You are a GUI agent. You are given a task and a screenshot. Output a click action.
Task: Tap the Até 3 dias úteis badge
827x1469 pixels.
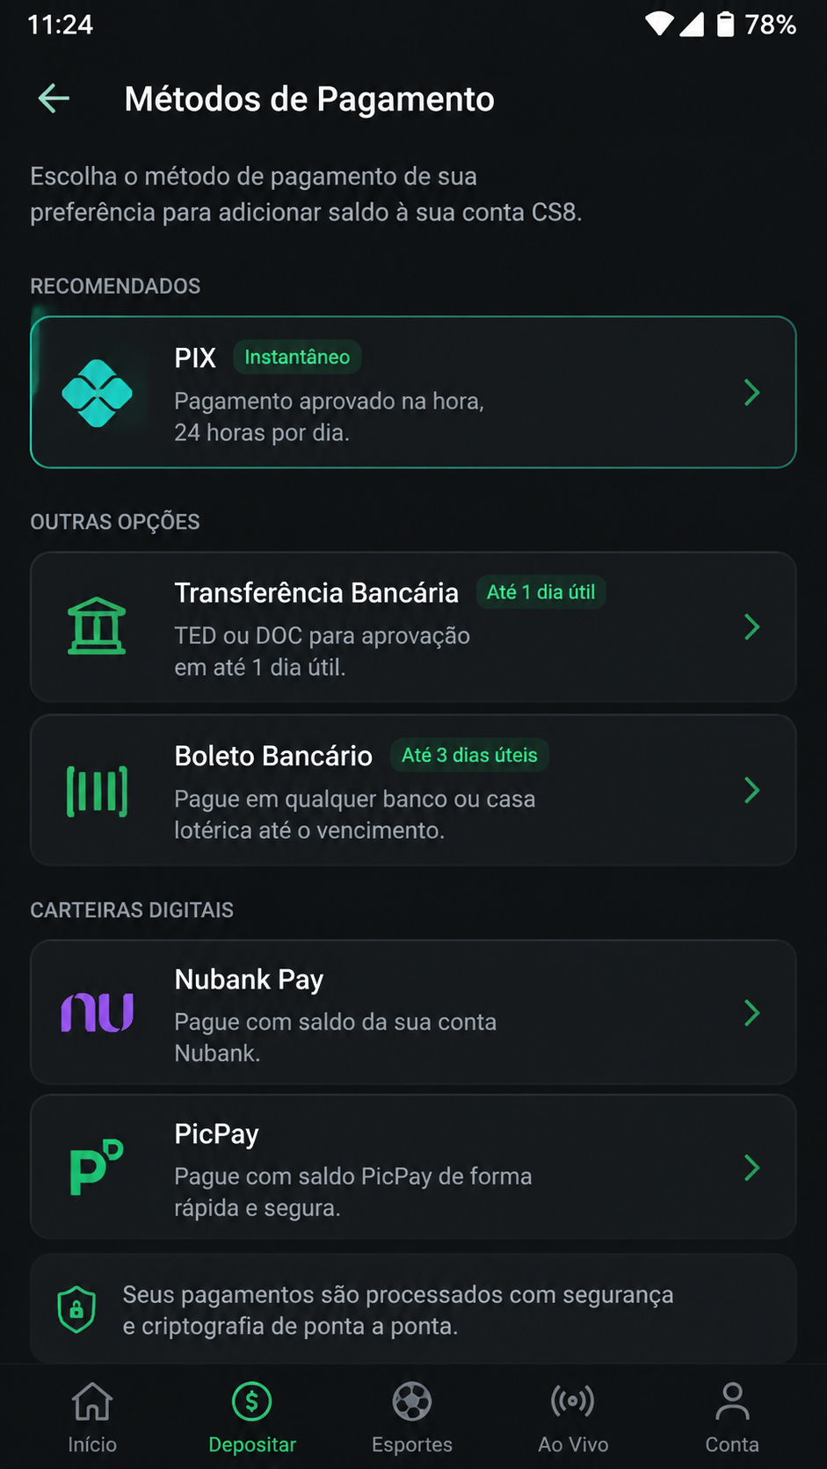click(x=469, y=755)
